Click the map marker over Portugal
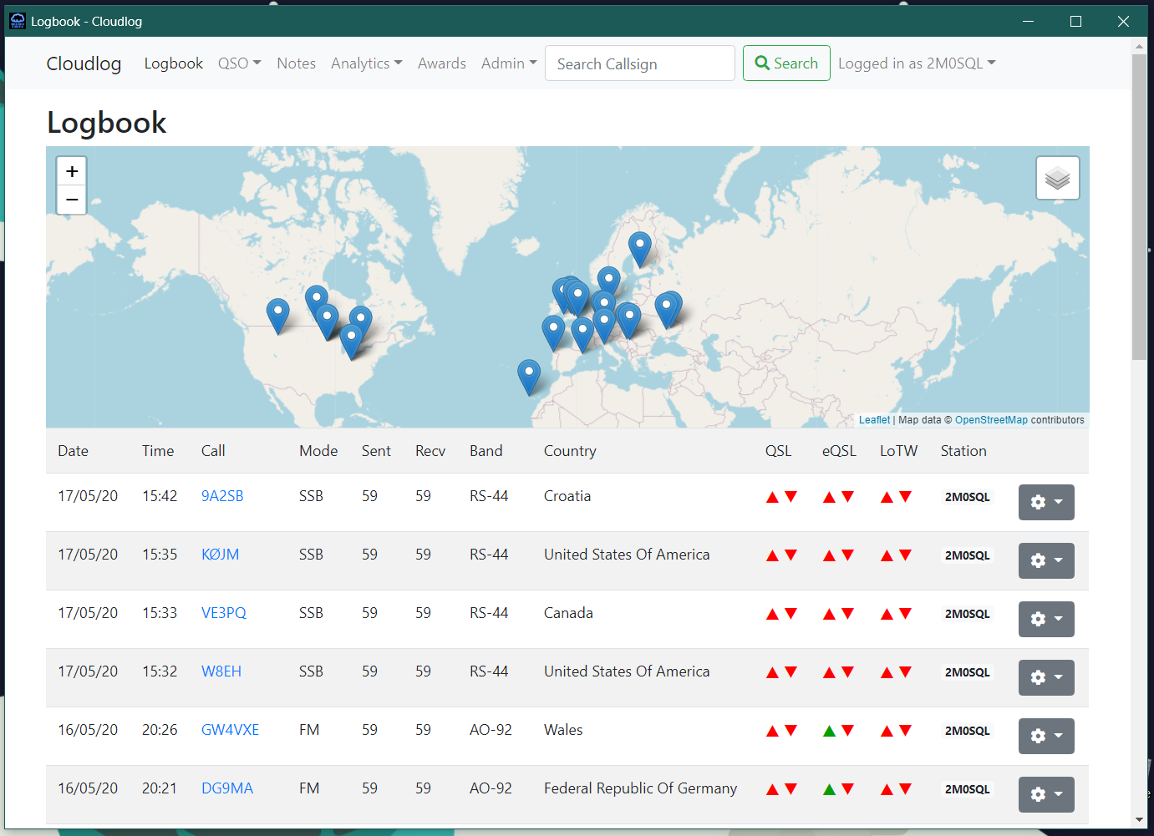Image resolution: width=1154 pixels, height=836 pixels. coord(553,332)
